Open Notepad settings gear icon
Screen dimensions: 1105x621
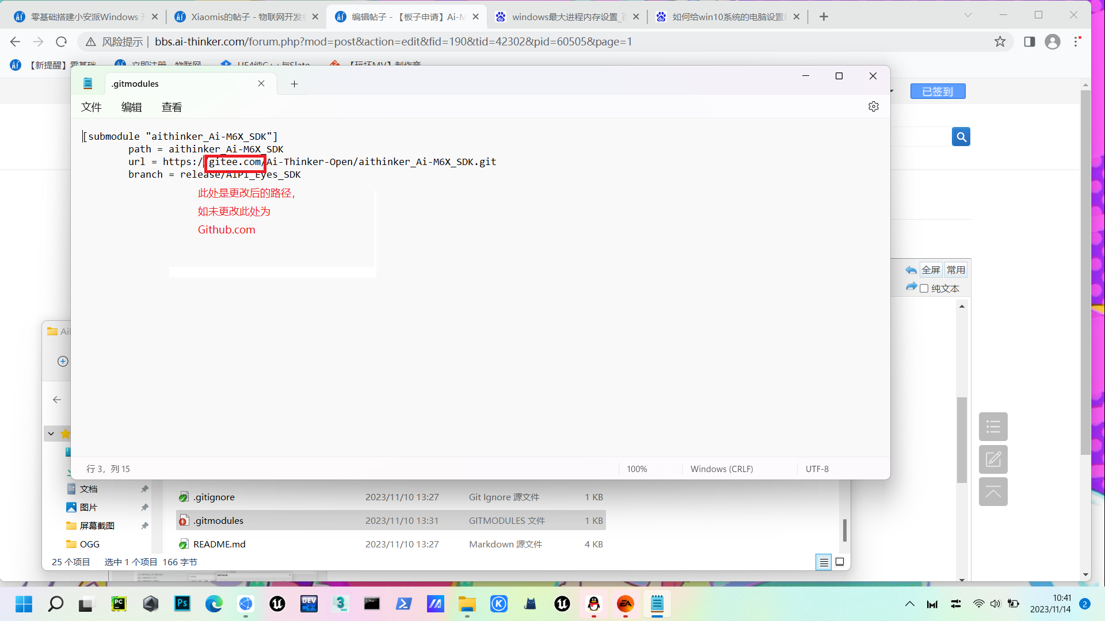(873, 107)
